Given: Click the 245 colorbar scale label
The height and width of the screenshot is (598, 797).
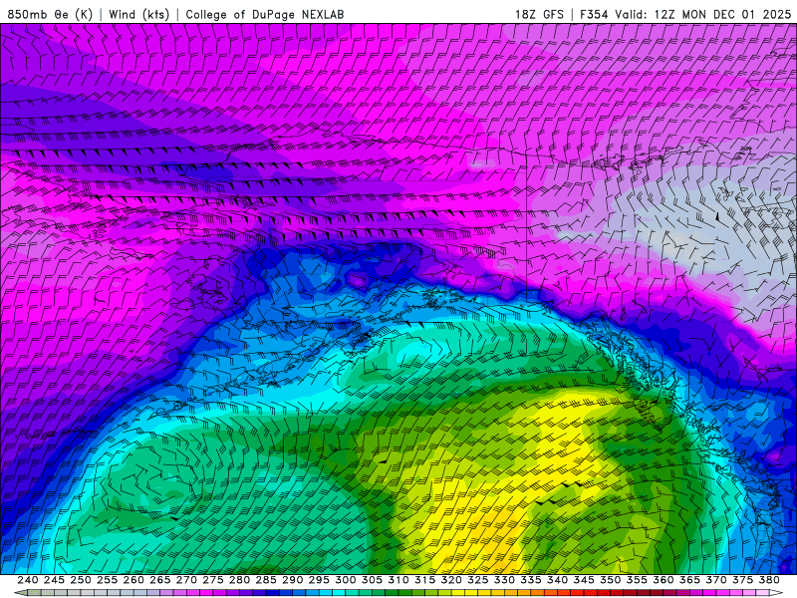Looking at the screenshot, I should [54, 580].
